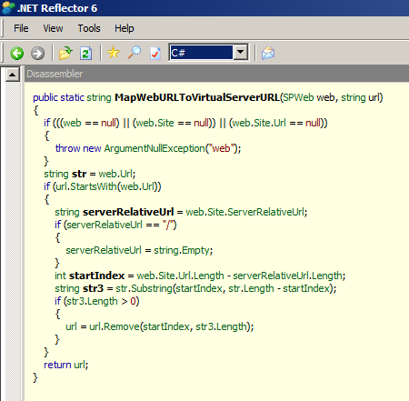Expand the language dropdown arrow
The height and width of the screenshot is (401, 409).
point(241,53)
